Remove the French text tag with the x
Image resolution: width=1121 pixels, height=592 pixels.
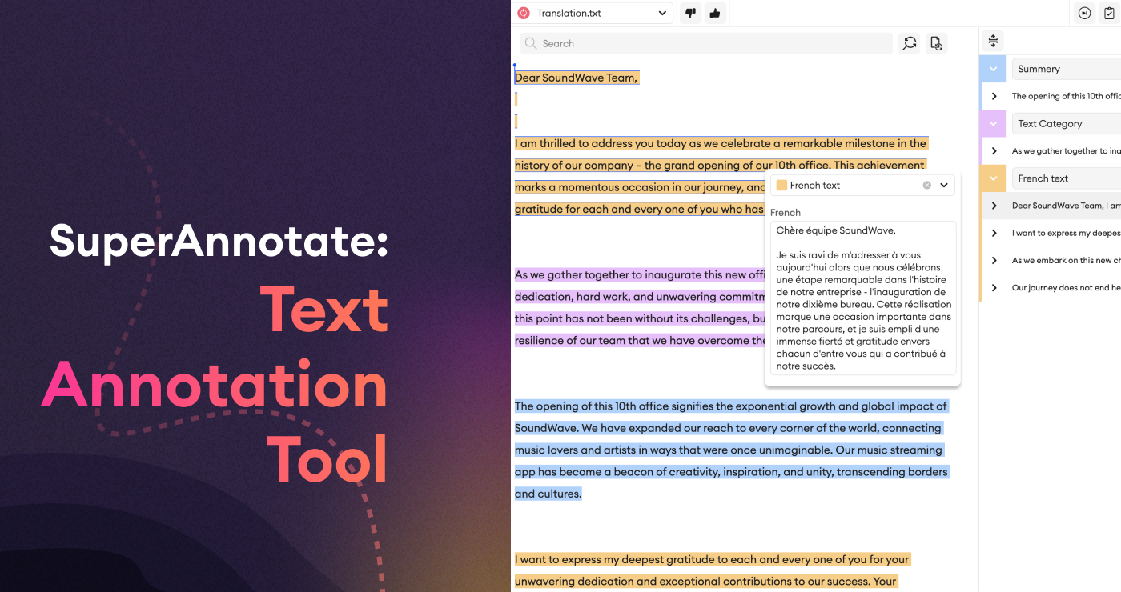coord(926,185)
